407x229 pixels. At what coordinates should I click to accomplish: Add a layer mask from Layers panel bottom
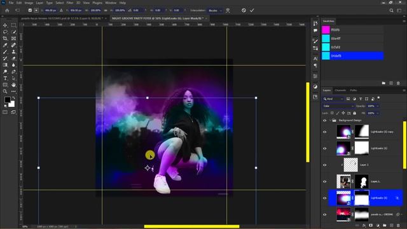click(371, 226)
